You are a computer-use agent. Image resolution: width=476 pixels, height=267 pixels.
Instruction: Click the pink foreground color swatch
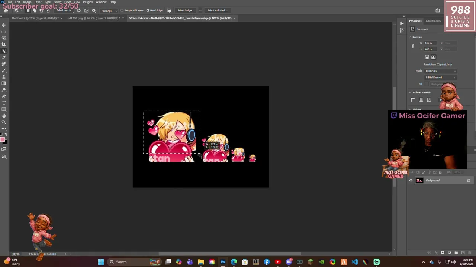point(2,140)
